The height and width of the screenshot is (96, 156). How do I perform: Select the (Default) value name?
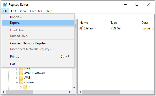tap(90, 28)
